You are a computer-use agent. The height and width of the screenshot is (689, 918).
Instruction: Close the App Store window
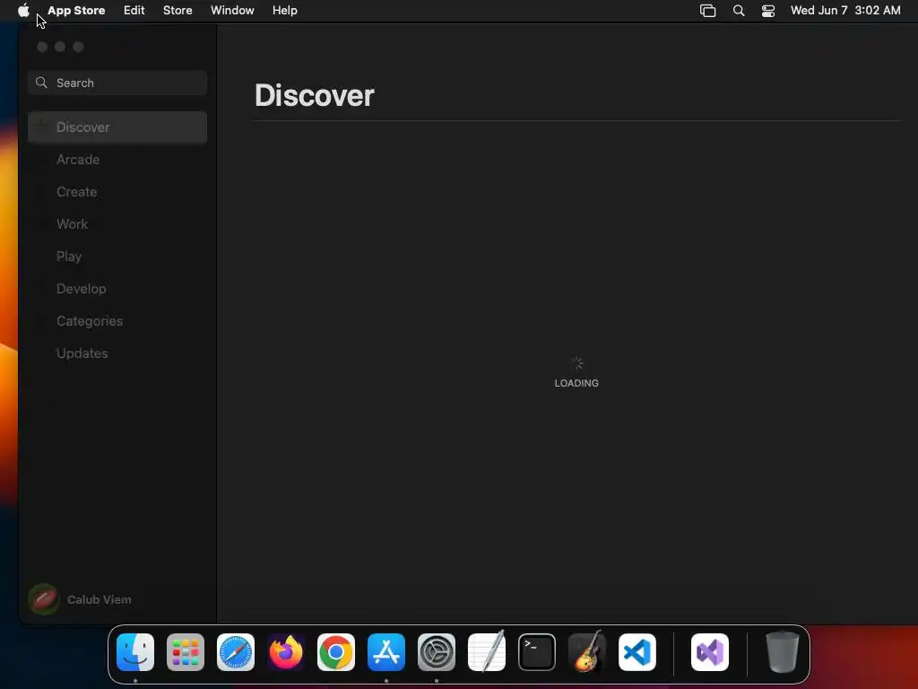tap(42, 47)
